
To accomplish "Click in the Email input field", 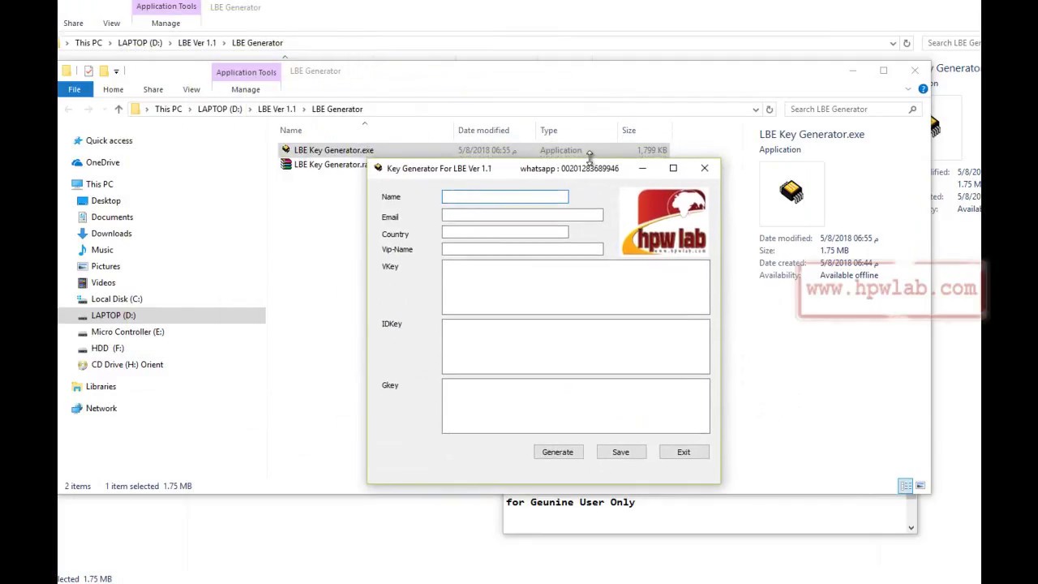I will click(522, 215).
